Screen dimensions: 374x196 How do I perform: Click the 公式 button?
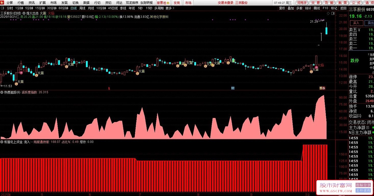(356, 3)
